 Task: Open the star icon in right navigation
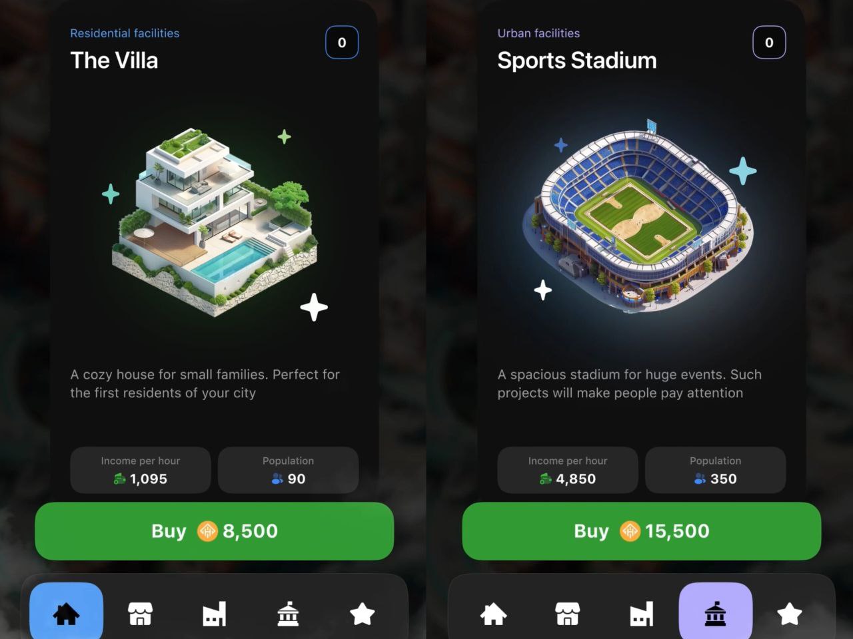(789, 613)
